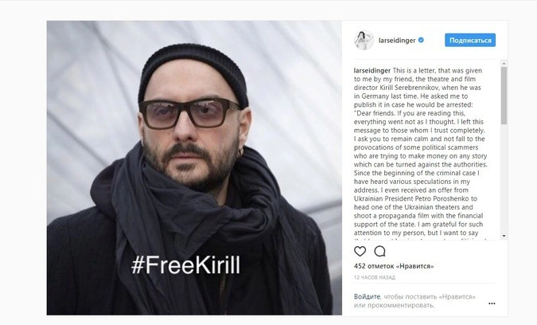The image size is (537, 325).
Task: Like the post with the heart icon
Action: point(360,251)
